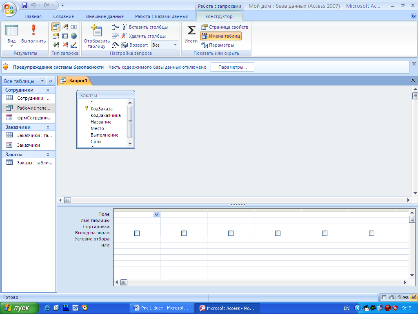
Task: Click Заказы field list scroll down arrow
Action: pos(130,144)
